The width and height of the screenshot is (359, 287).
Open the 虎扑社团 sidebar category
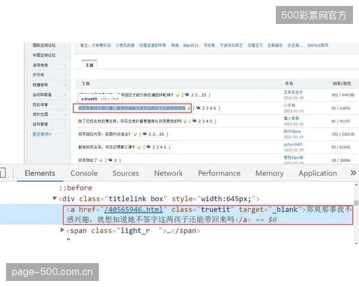point(40,114)
